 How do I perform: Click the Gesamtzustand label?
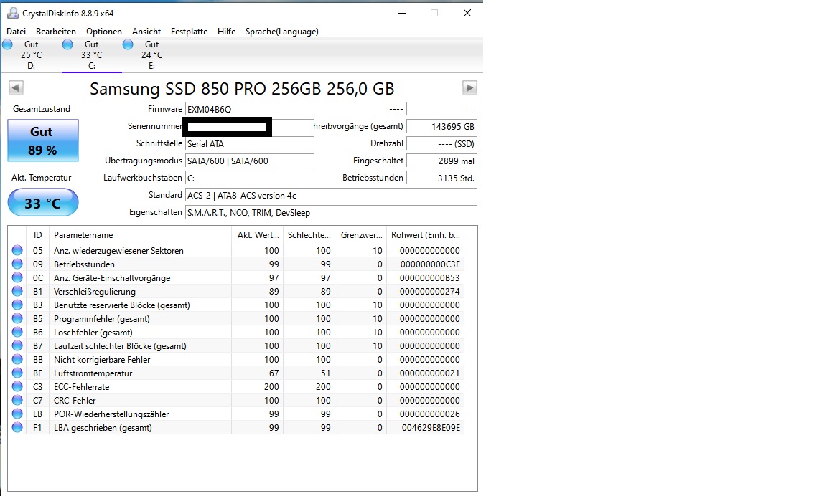(x=42, y=109)
